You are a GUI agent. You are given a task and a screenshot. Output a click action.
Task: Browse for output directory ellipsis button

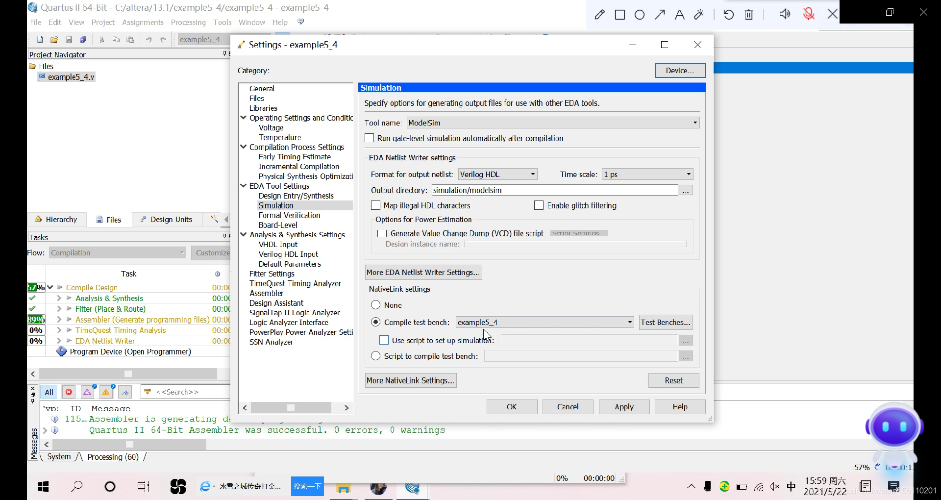(x=686, y=190)
